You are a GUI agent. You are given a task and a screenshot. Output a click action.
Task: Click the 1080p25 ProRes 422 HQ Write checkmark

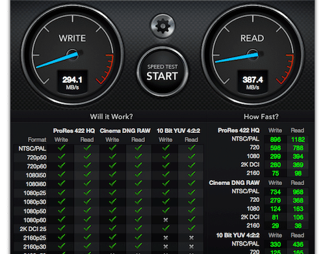(62, 192)
